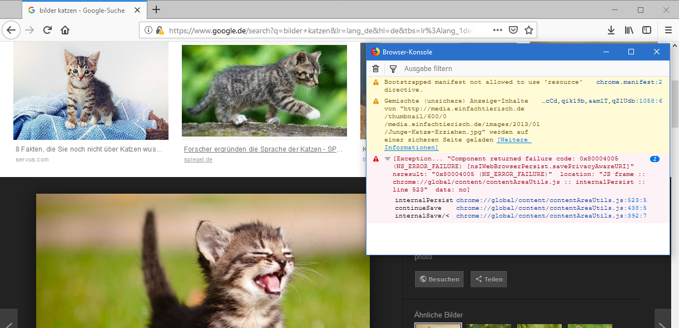Image resolution: width=679 pixels, height=328 pixels.
Task: Collapse the Exception error message triangle
Action: point(388,159)
